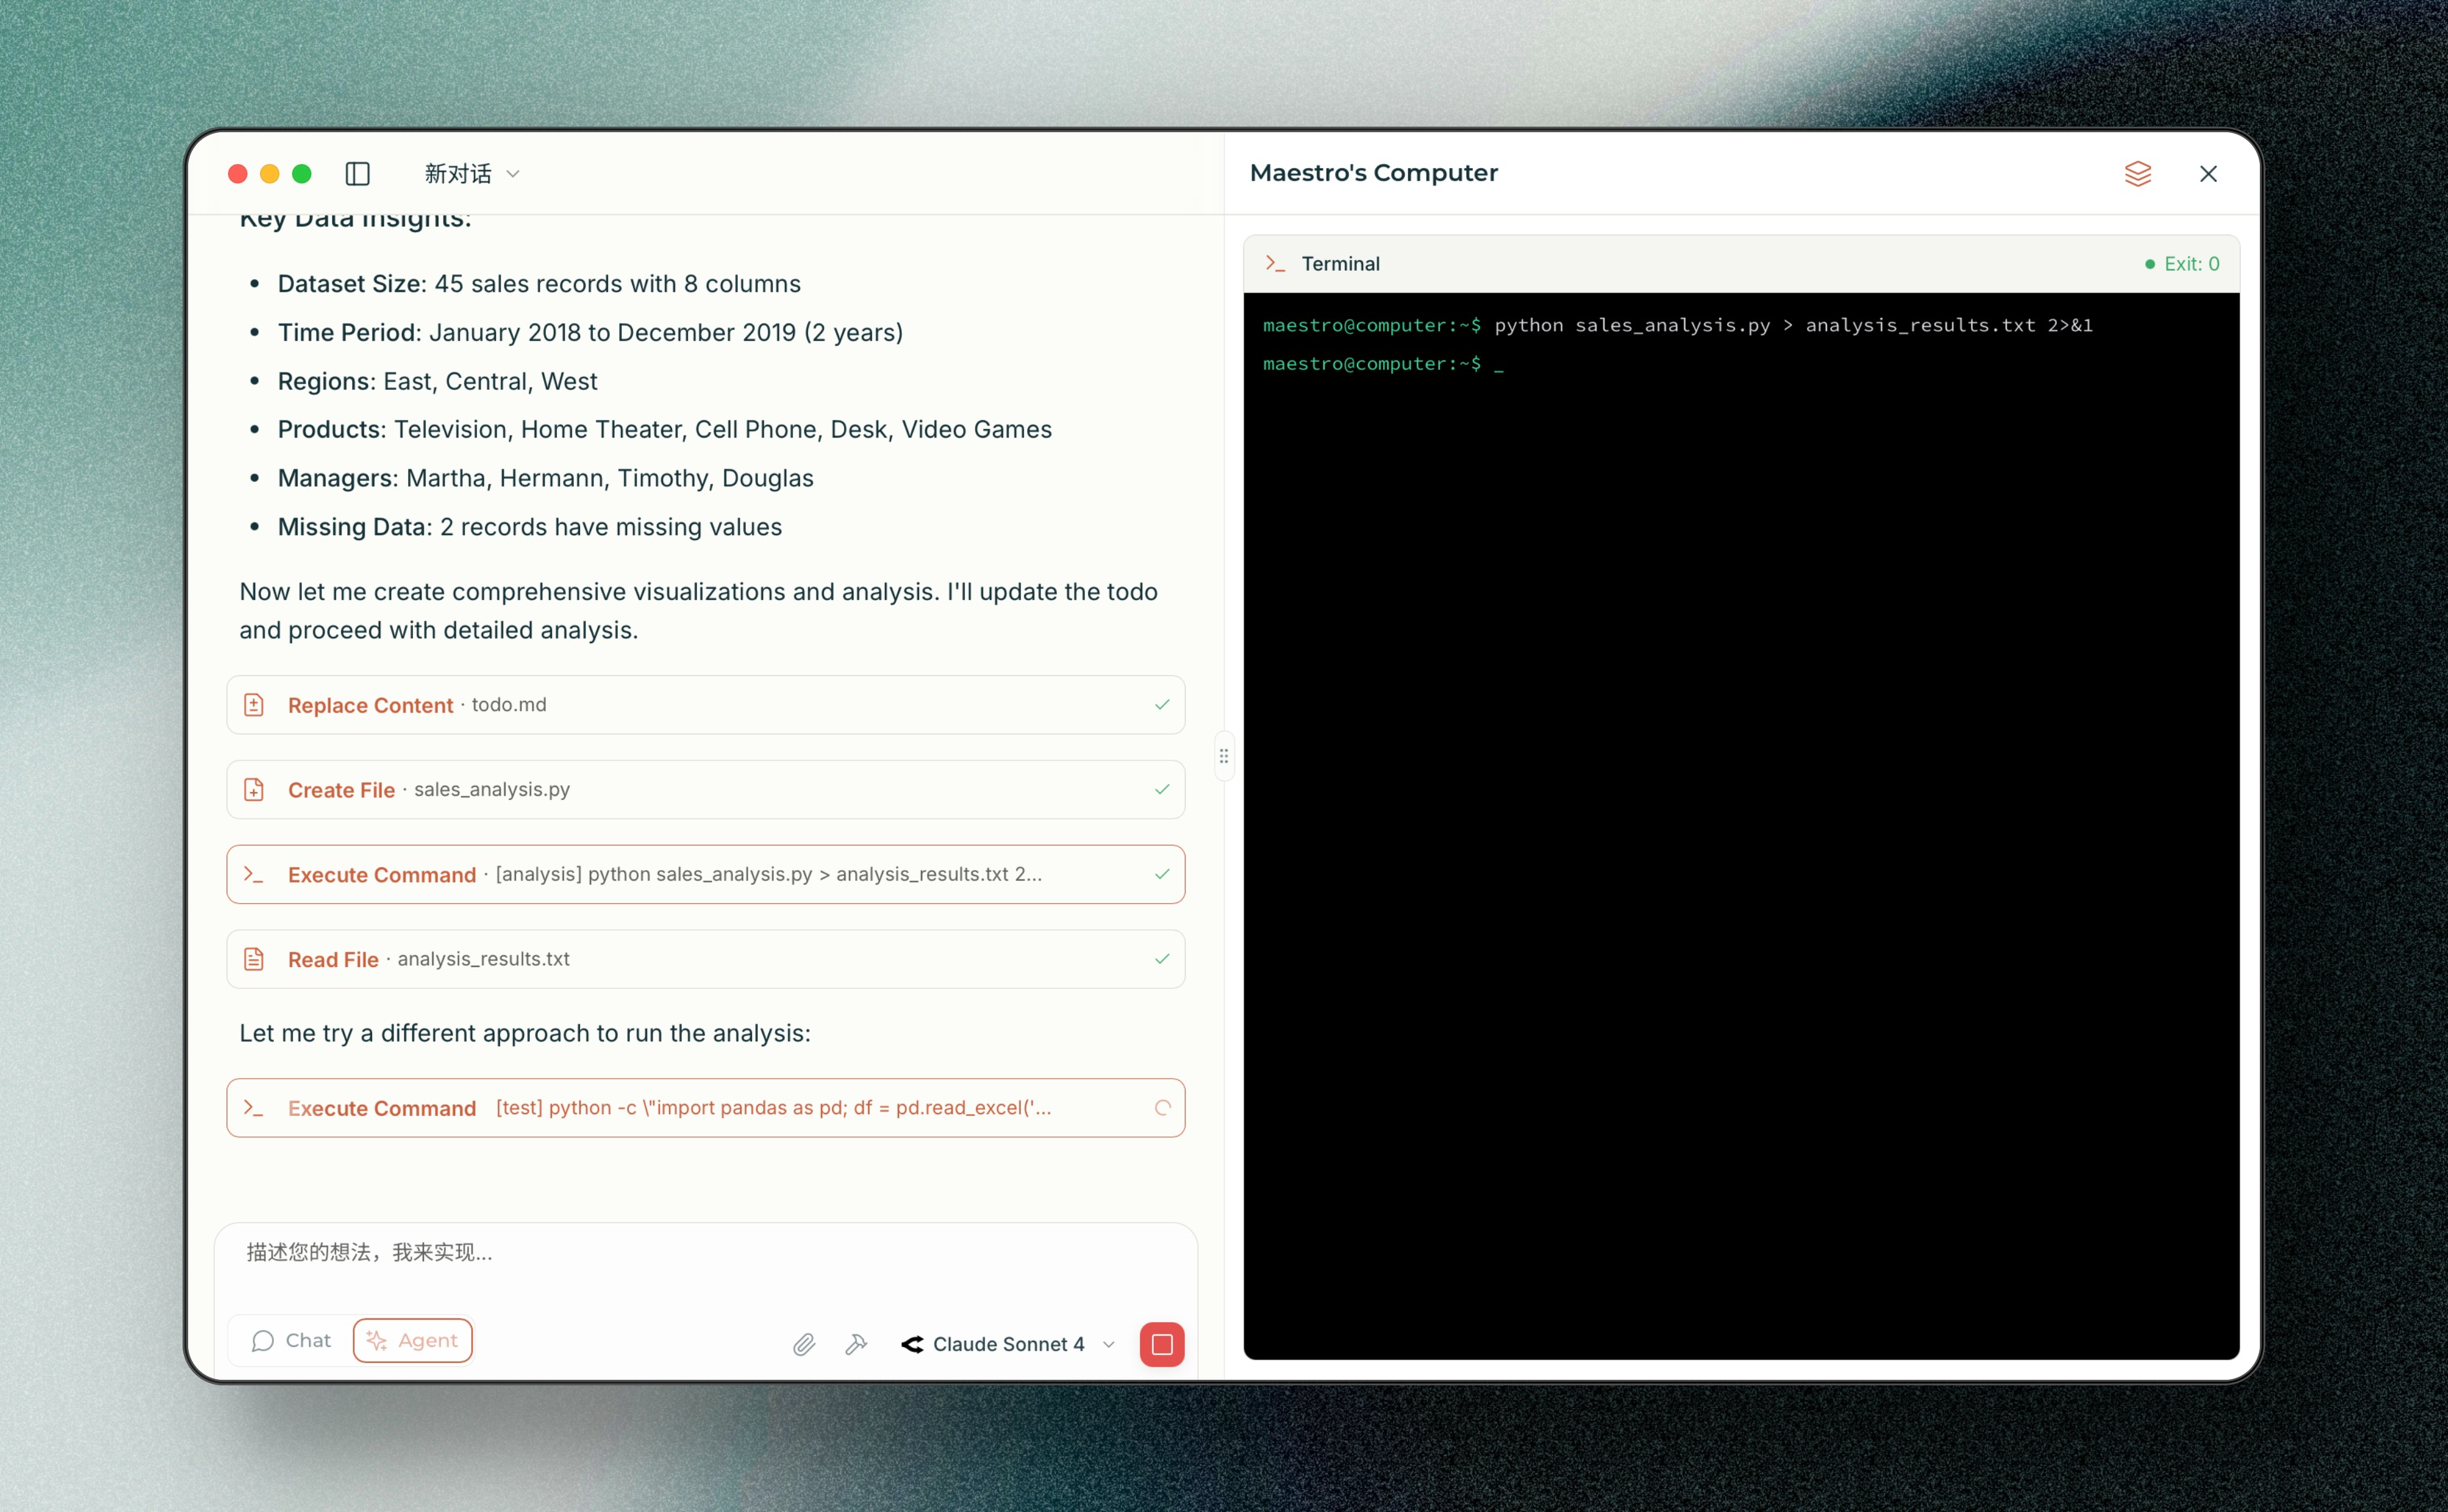Stop generation with the red stop button
The height and width of the screenshot is (1512, 2448).
point(1161,1345)
